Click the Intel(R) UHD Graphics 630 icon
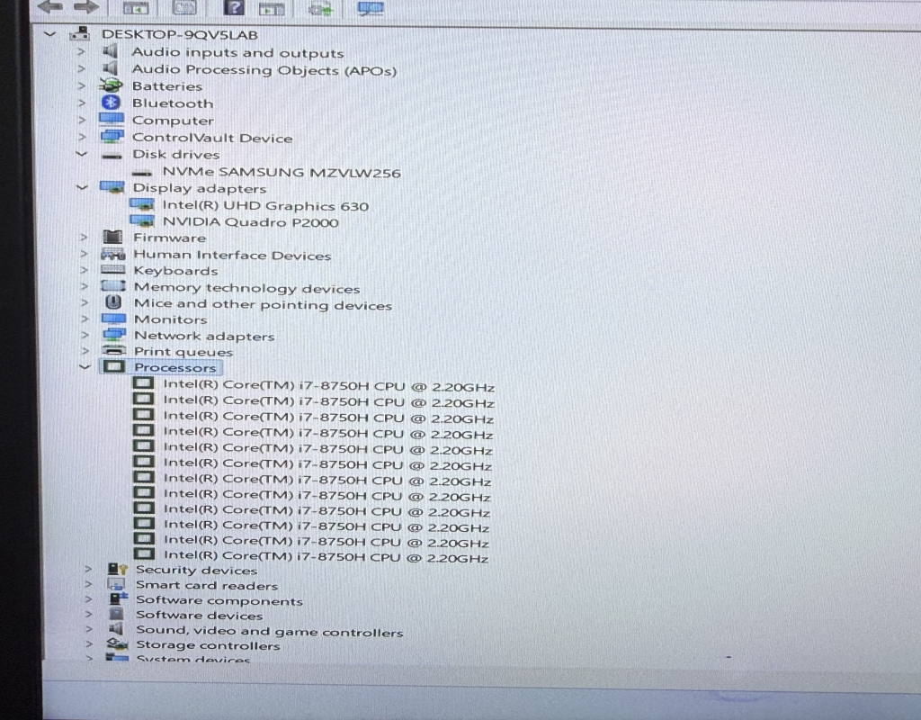This screenshot has height=720, width=921. 142,205
